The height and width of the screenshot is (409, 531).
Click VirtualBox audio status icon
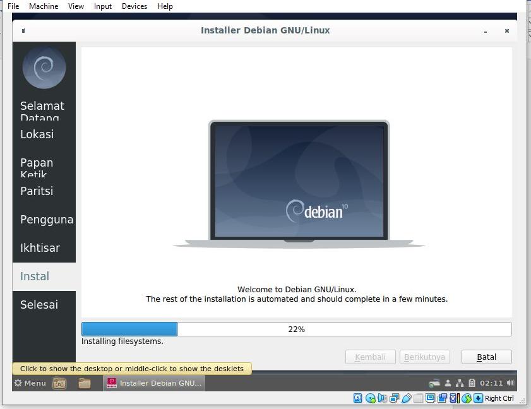pyautogui.click(x=383, y=398)
